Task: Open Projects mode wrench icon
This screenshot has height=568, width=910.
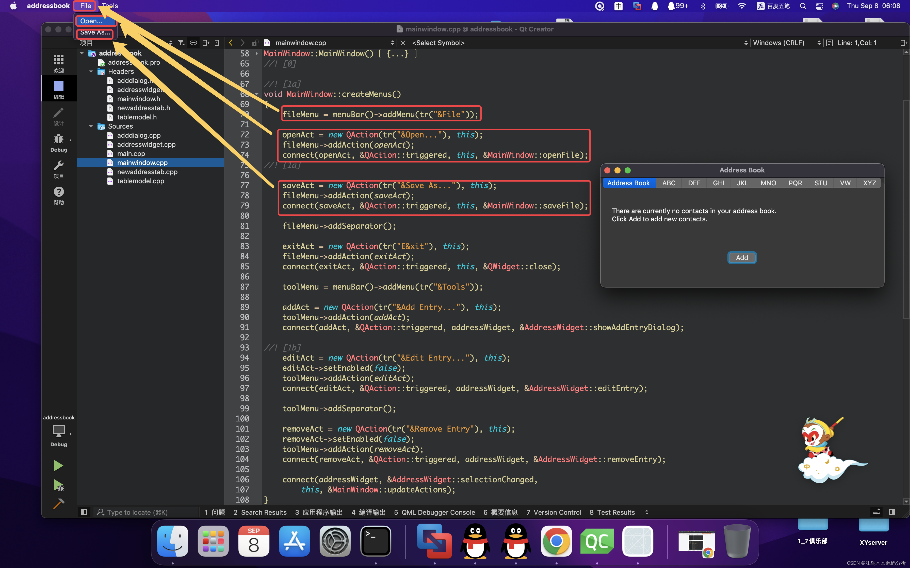Action: tap(58, 166)
